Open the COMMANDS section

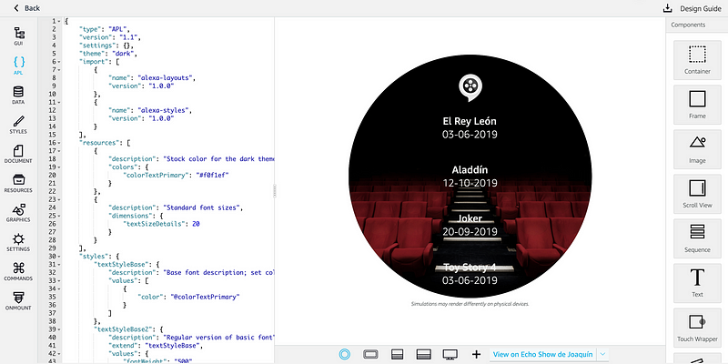[18, 271]
